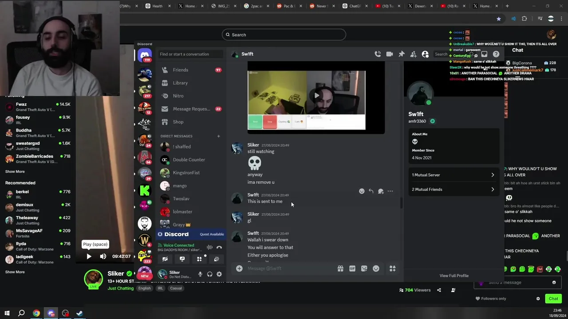Open Buddha channel in Twitch sidebar
568x319 pixels.
pos(38,133)
